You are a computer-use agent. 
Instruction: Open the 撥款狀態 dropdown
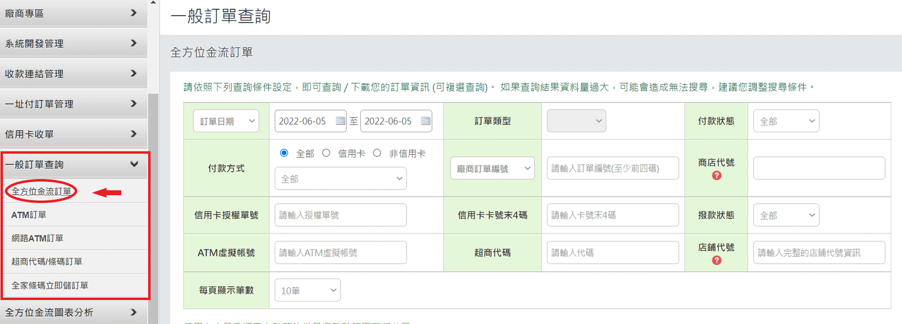[786, 215]
